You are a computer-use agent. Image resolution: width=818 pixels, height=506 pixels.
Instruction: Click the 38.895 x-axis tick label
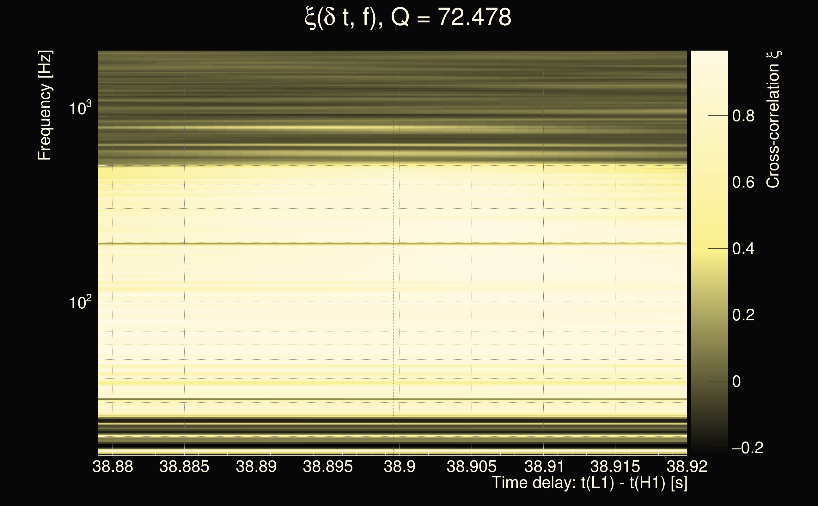[x=328, y=466]
